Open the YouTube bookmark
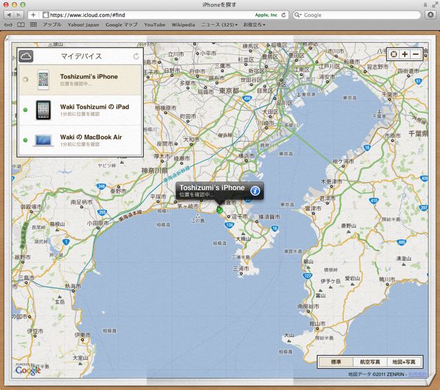This screenshot has width=440, height=390. tap(155, 25)
